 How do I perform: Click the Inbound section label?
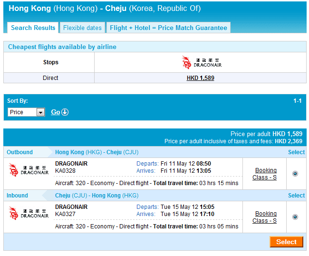[x=17, y=196]
